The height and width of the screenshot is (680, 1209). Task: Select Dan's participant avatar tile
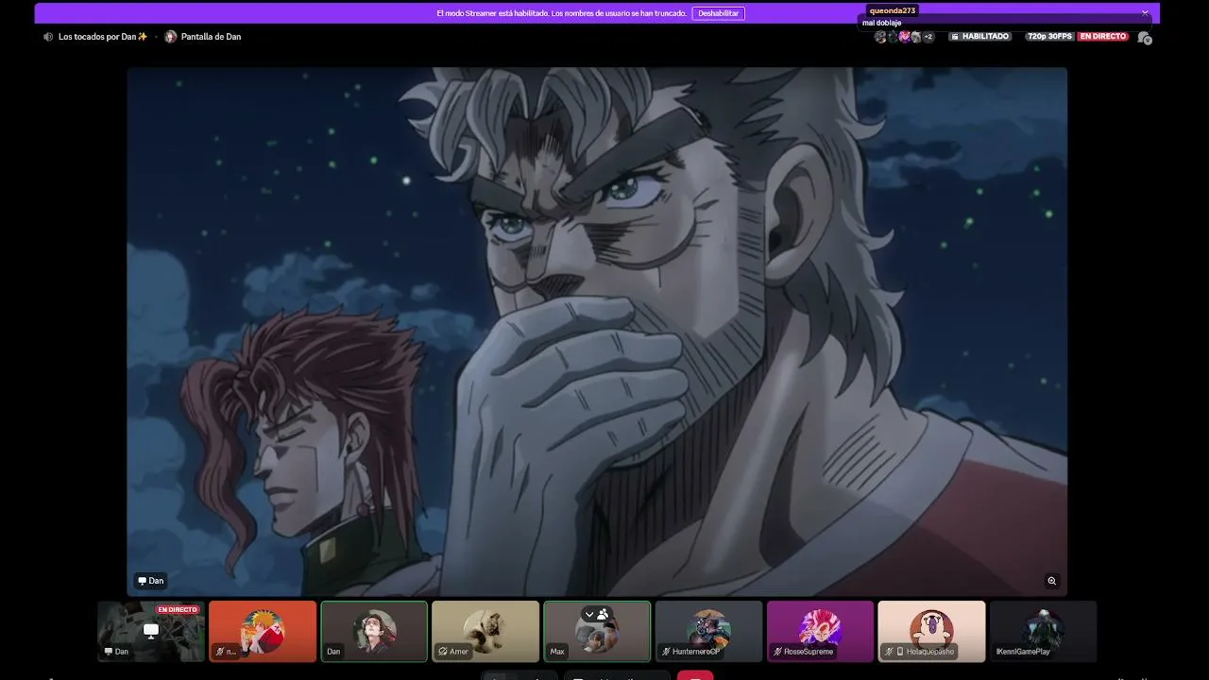click(x=374, y=631)
